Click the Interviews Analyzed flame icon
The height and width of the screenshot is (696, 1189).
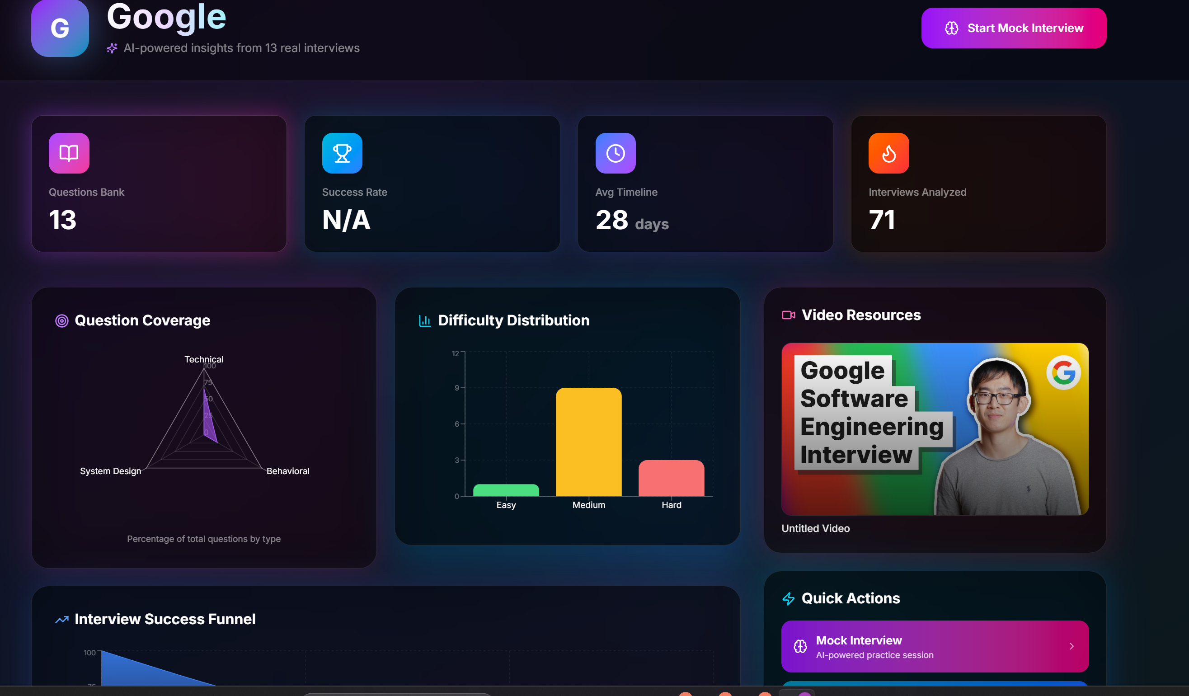[888, 153]
